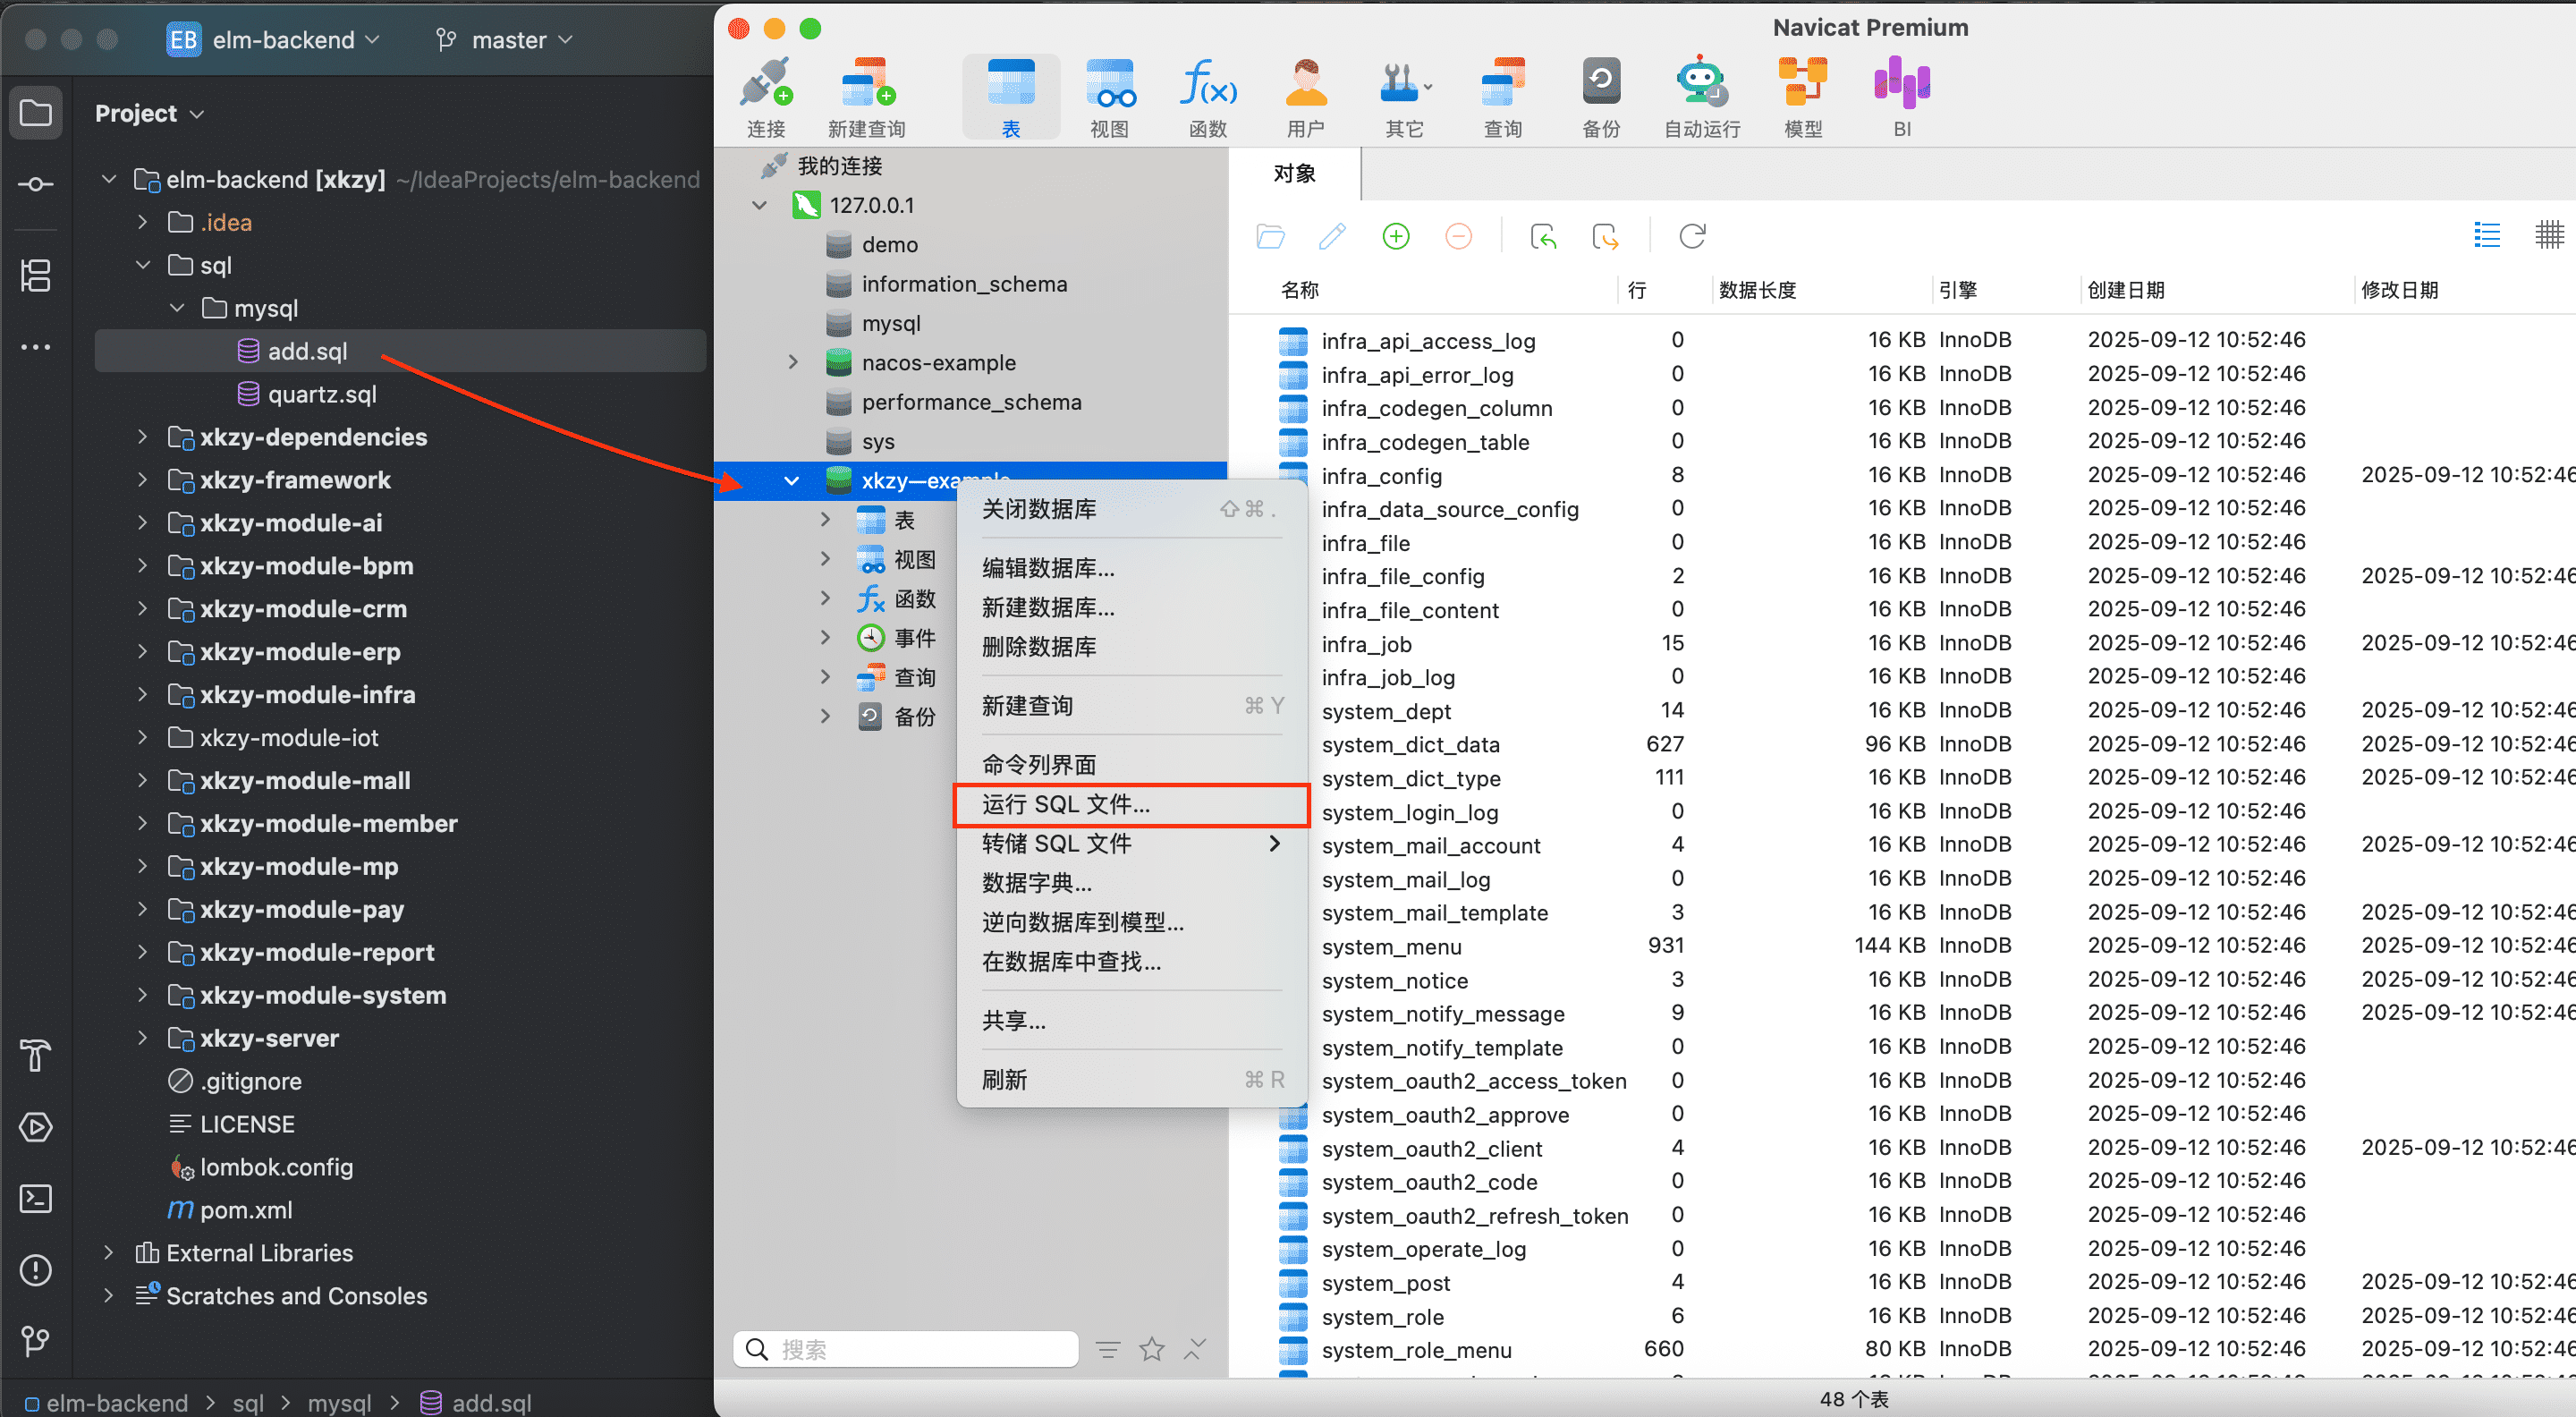The width and height of the screenshot is (2576, 1417).
Task: Choose 新建查询 from context menu
Action: [x=1028, y=706]
